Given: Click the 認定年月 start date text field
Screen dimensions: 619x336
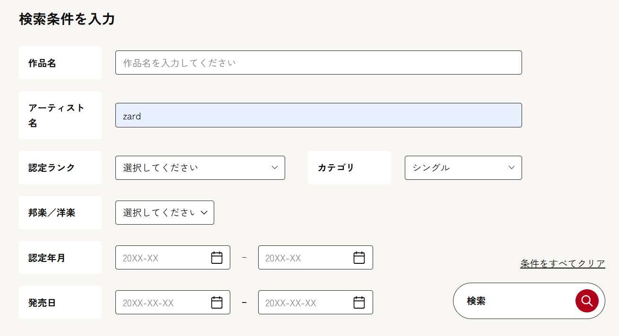Looking at the screenshot, I should (x=161, y=258).
